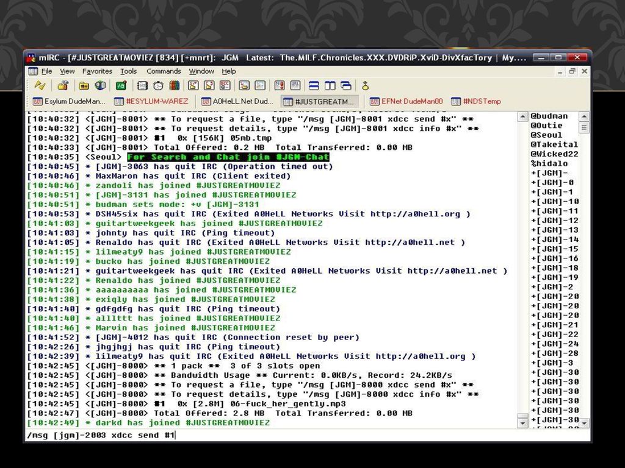Select @budman in nick list
Screen dimensions: 625x468
coord(549,116)
